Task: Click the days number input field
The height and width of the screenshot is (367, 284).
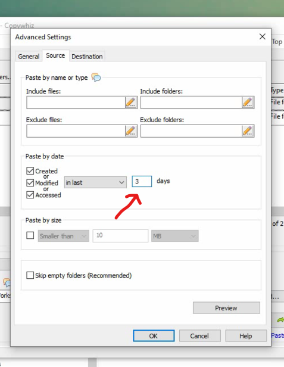Action: point(142,181)
